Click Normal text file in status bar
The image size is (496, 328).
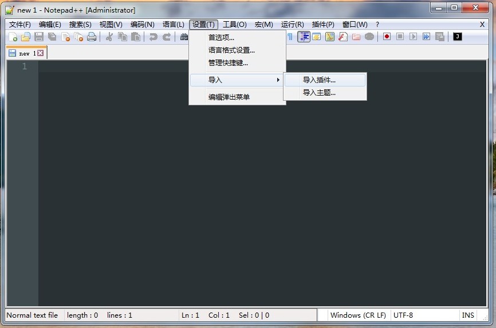click(32, 315)
